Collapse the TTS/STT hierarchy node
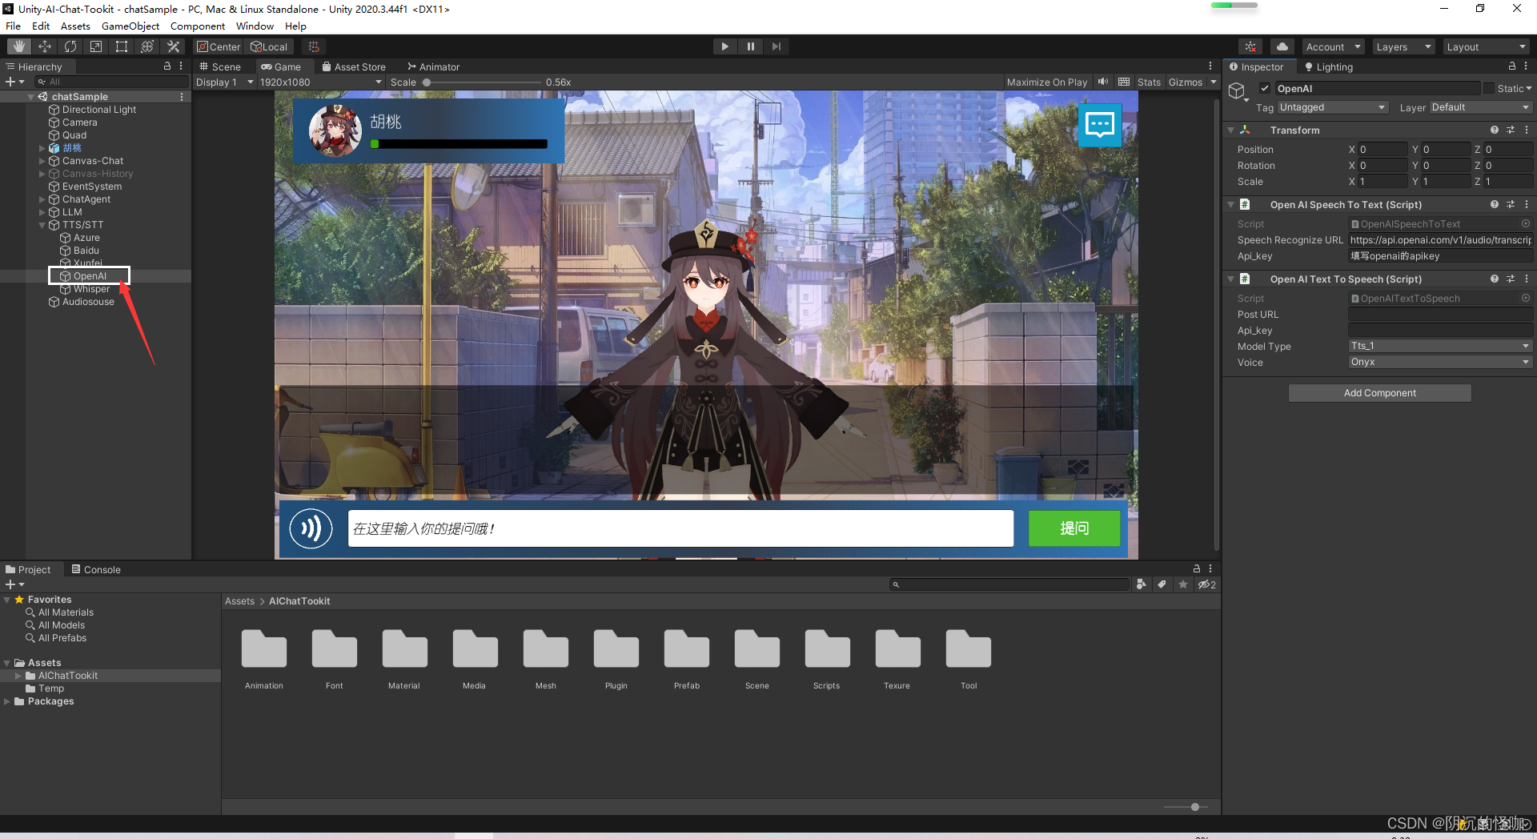 (42, 225)
